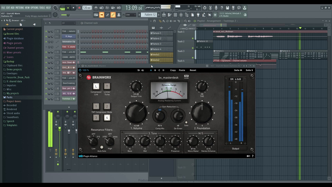This screenshot has height=187, width=332.
Task: Click the plus next to Pattern 12
Action: 159,15
